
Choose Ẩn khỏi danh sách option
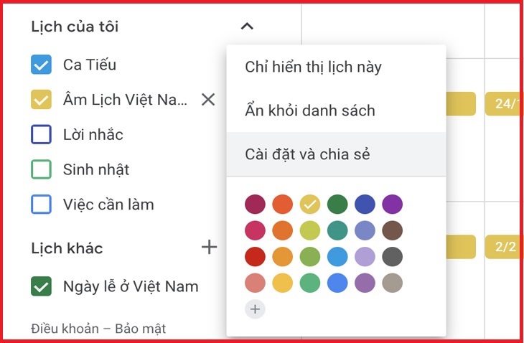(x=310, y=111)
